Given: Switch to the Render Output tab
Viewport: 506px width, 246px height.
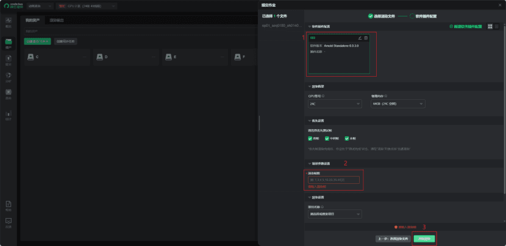Looking at the screenshot, I should pos(57,20).
